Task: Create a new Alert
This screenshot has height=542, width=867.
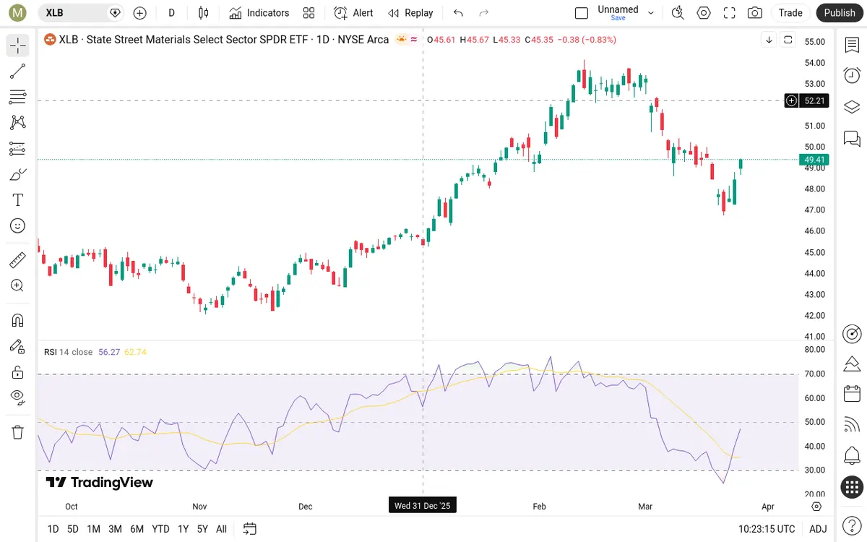Action: point(353,13)
